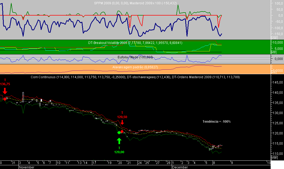Click the red 136,75 price label

coord(5,84)
